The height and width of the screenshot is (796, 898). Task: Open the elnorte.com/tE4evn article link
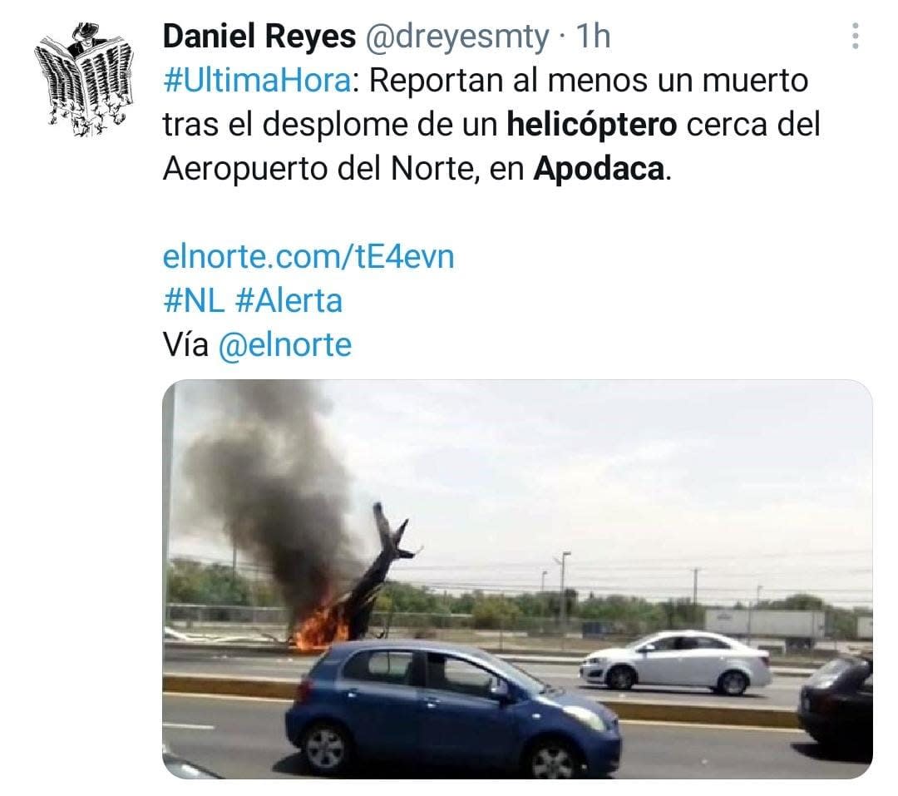pyautogui.click(x=308, y=256)
